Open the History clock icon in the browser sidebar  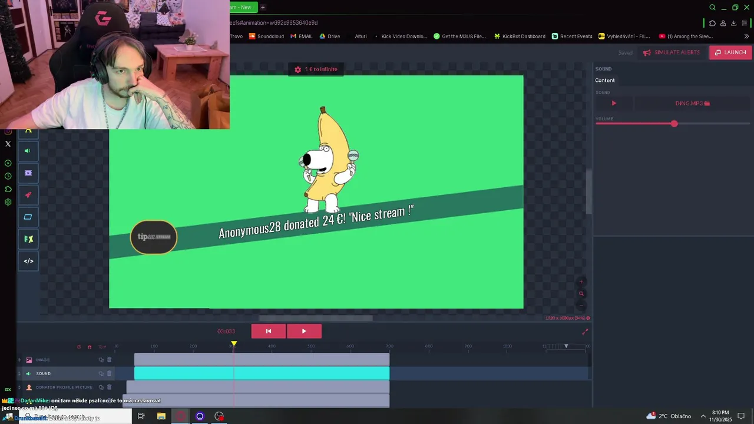tap(8, 176)
